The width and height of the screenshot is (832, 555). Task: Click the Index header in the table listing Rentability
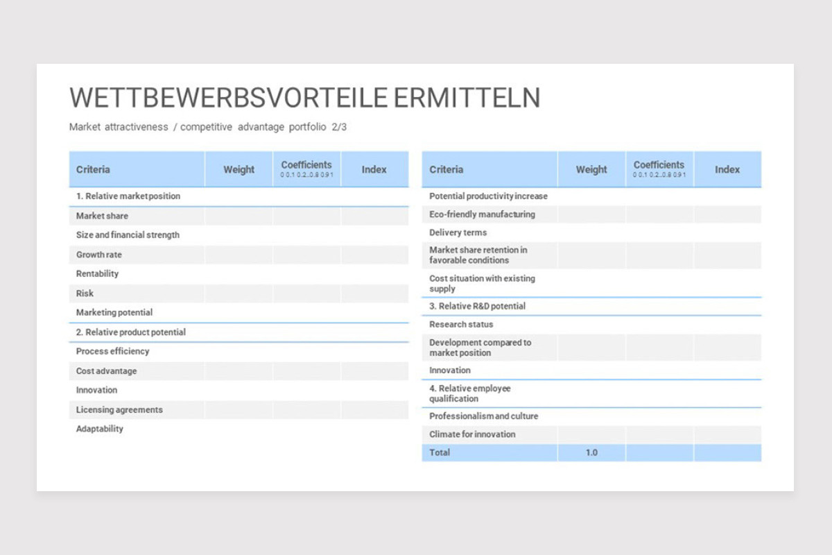374,169
